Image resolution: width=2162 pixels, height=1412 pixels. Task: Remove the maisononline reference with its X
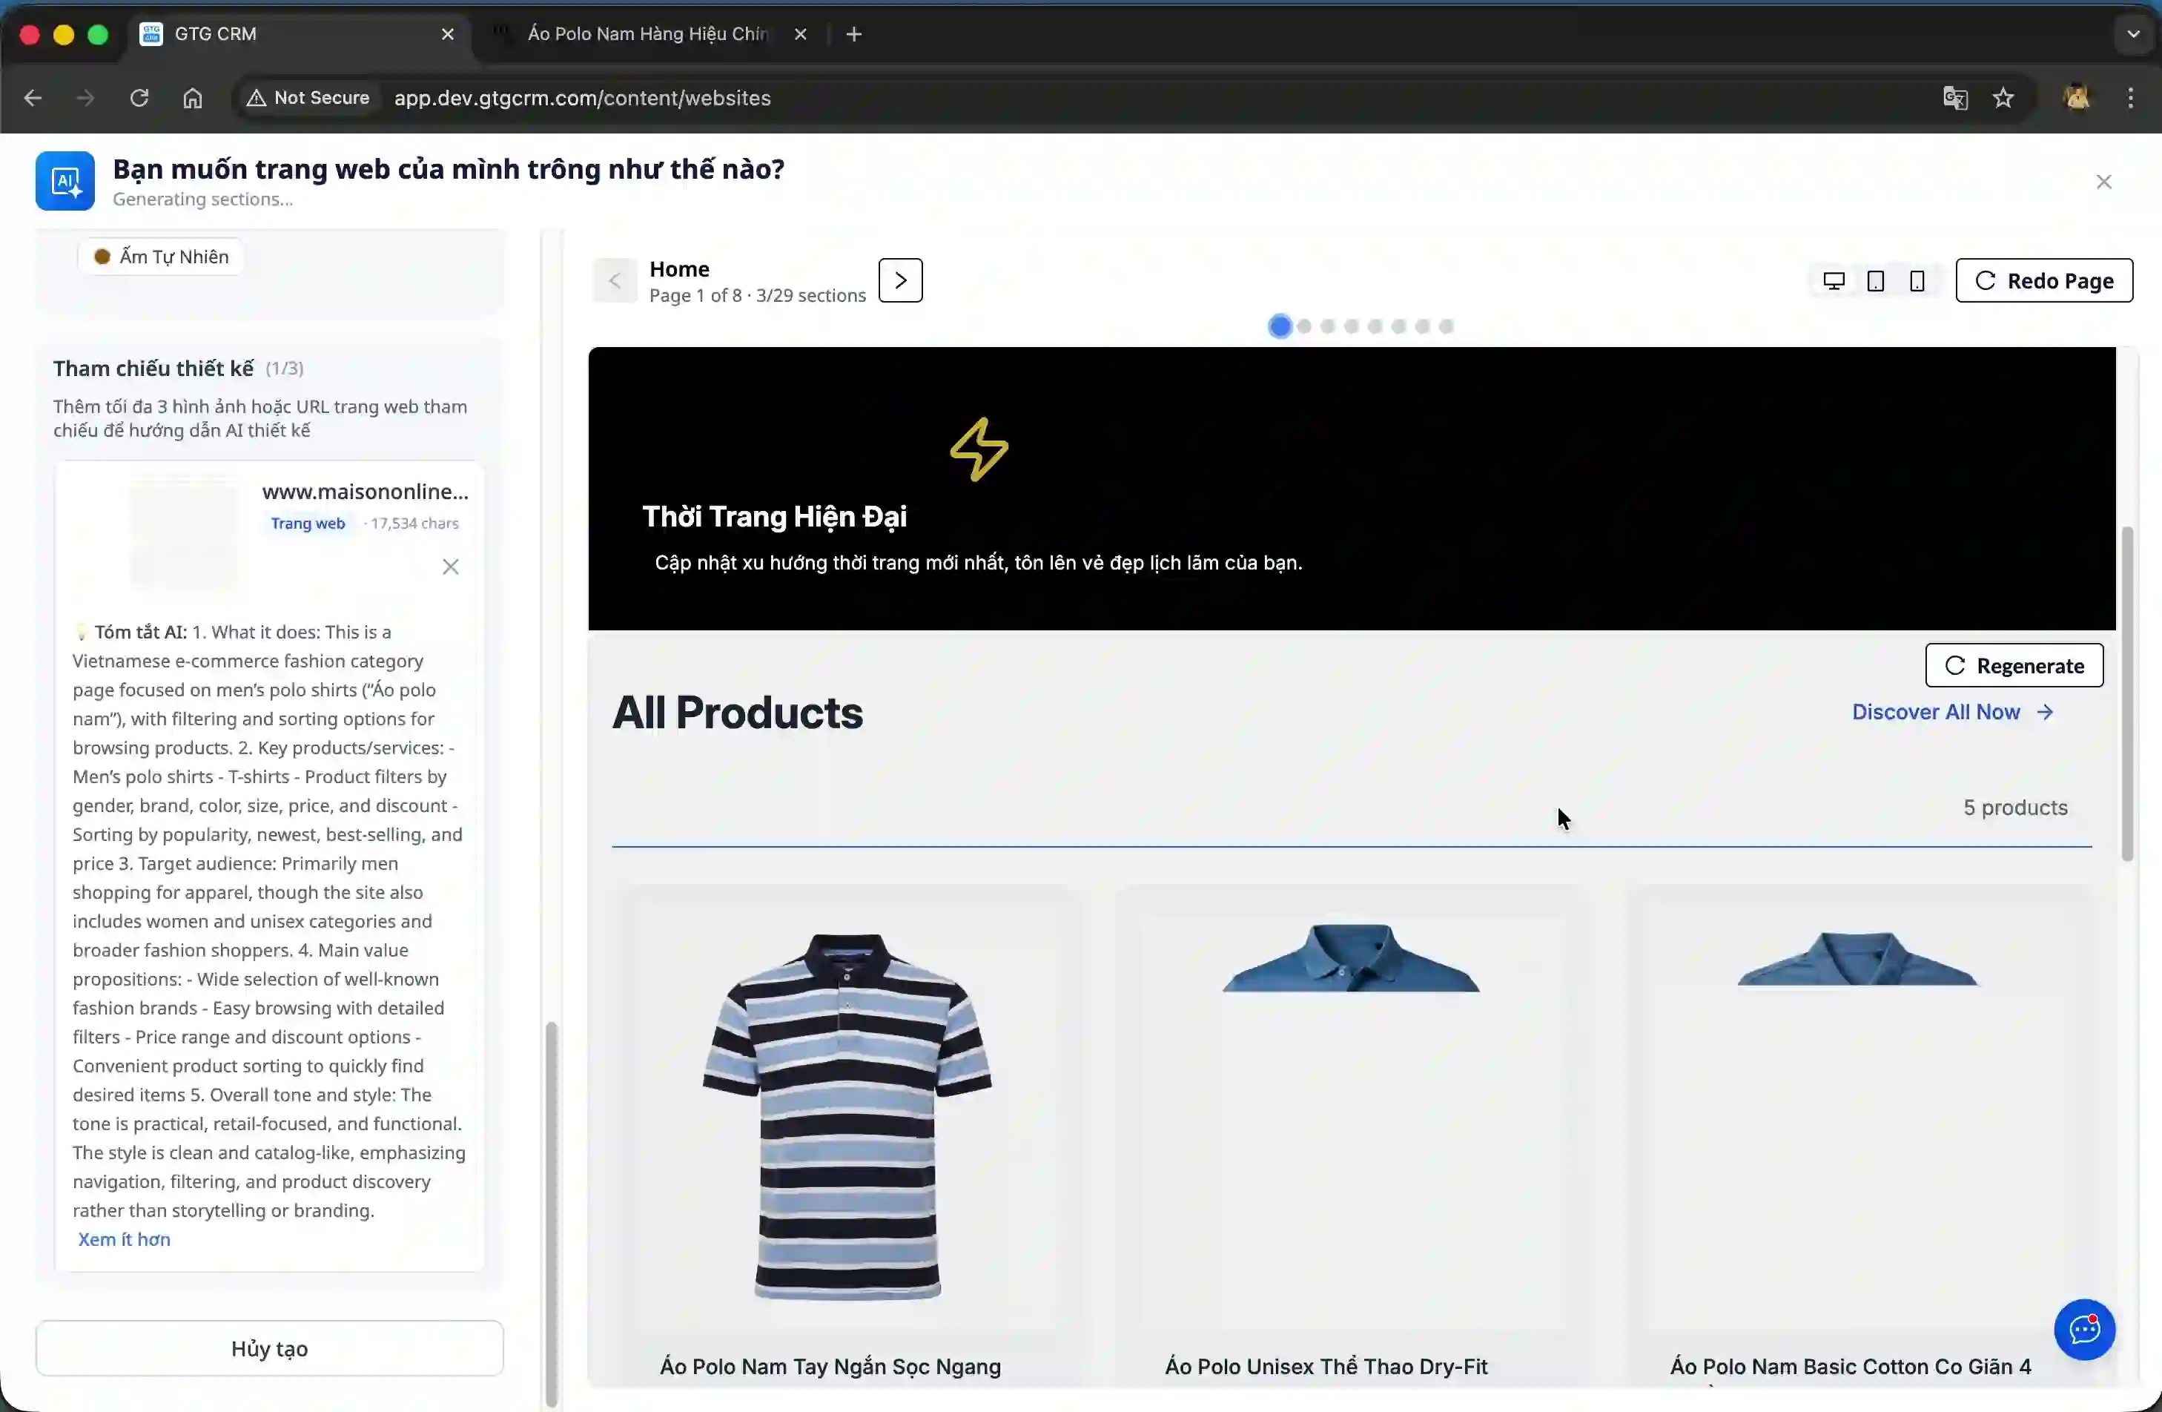point(451,566)
